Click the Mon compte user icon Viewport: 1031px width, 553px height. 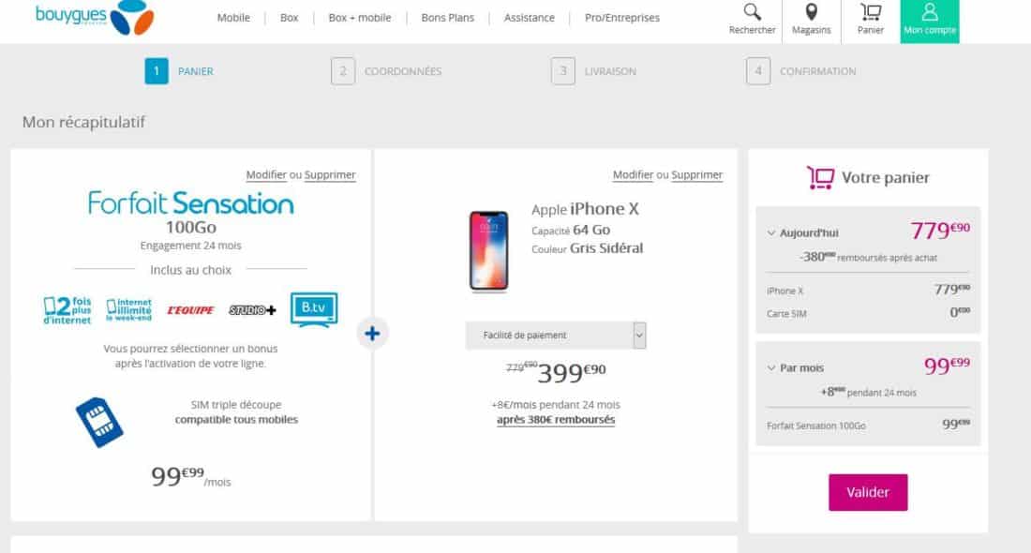pos(929,13)
